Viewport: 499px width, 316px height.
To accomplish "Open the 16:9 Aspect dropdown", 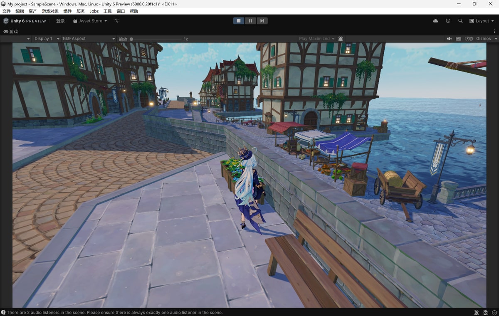I will point(89,39).
